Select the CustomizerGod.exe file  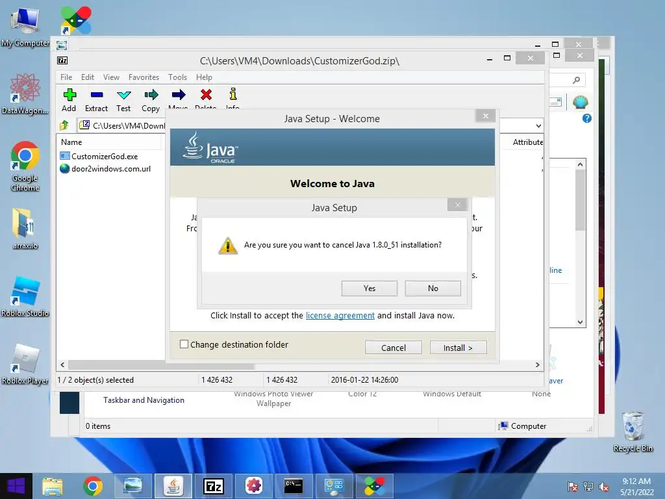coord(105,156)
